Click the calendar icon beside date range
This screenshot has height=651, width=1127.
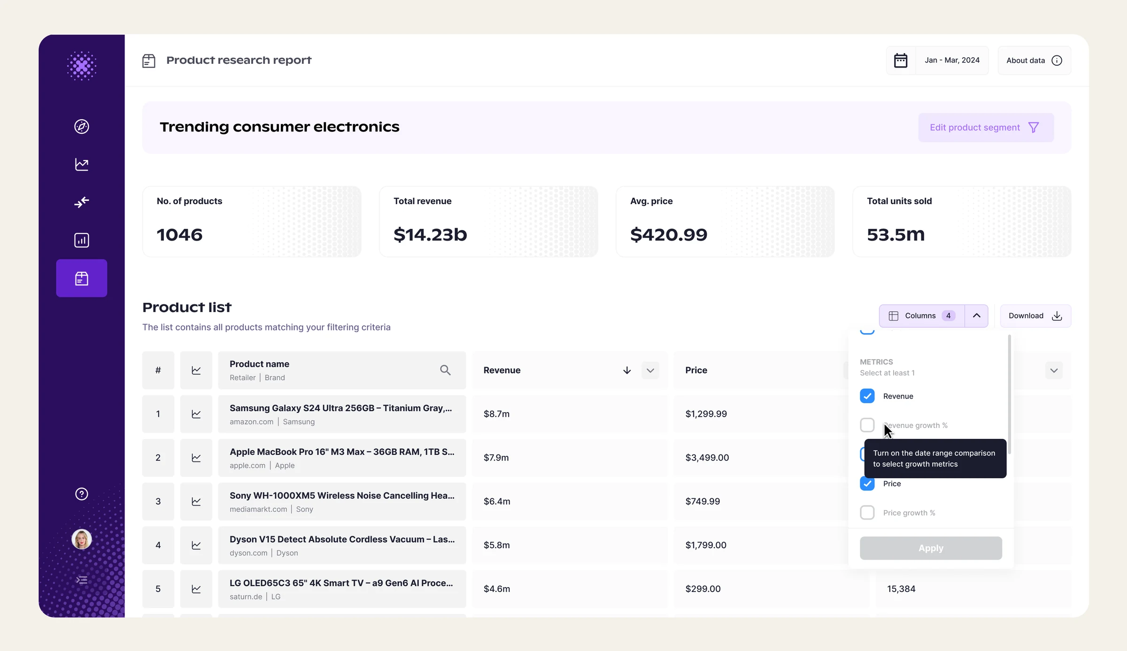(x=901, y=60)
